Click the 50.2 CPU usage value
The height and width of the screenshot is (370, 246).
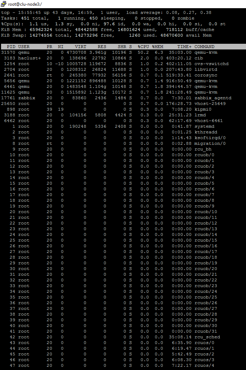click(x=143, y=52)
